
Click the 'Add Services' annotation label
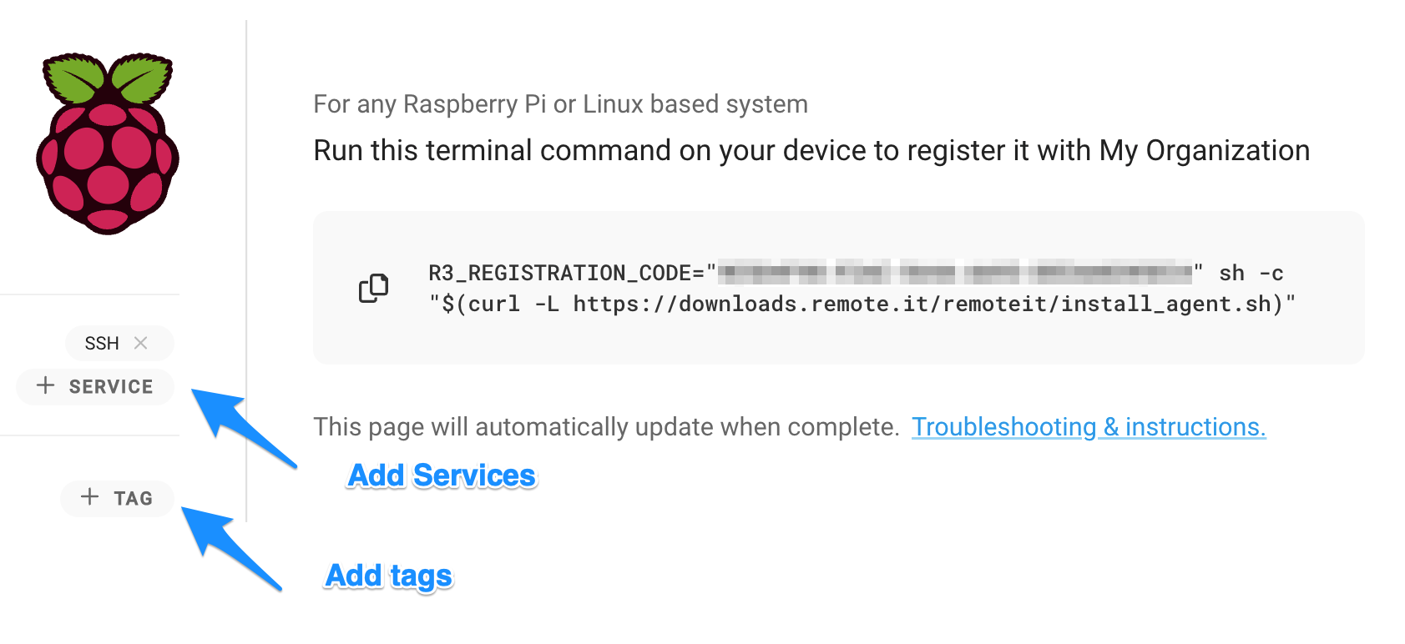pos(442,475)
